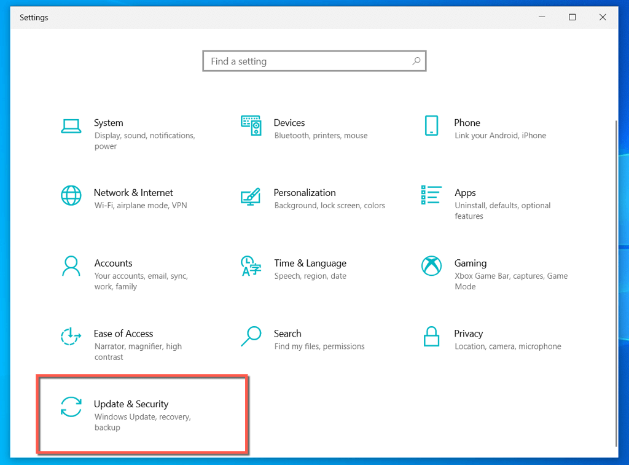Click the Time & Language icon
629x465 pixels.
pos(251,266)
